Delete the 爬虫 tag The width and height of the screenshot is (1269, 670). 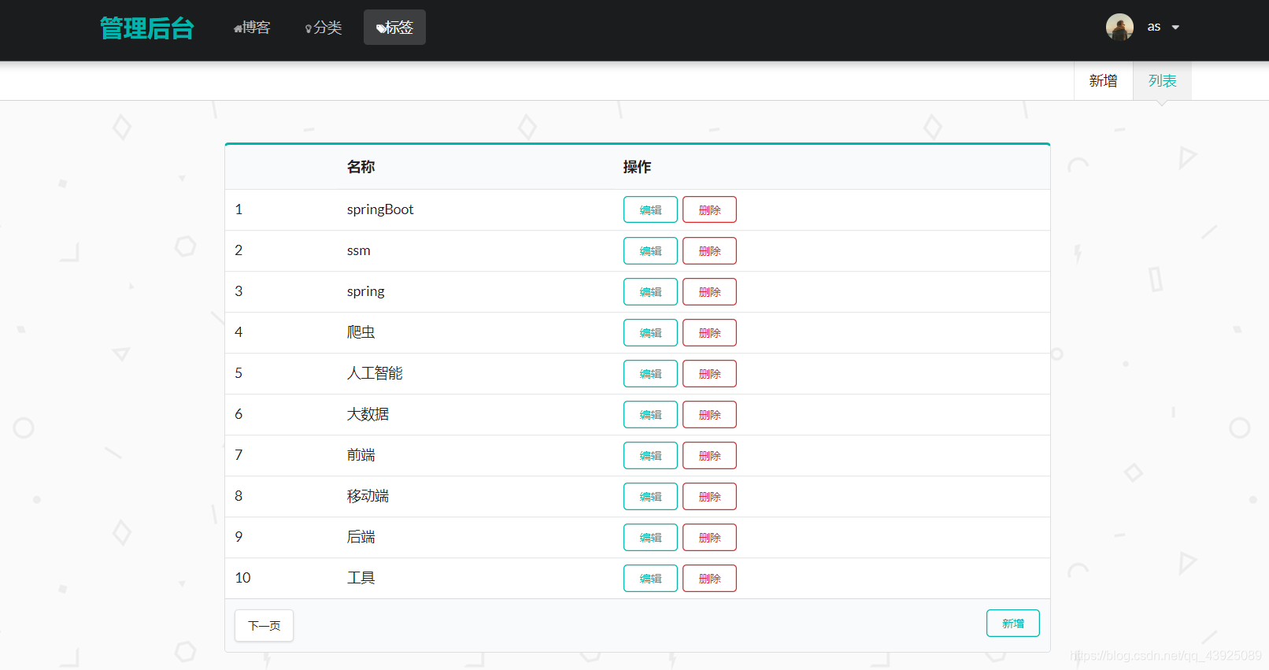click(x=709, y=333)
